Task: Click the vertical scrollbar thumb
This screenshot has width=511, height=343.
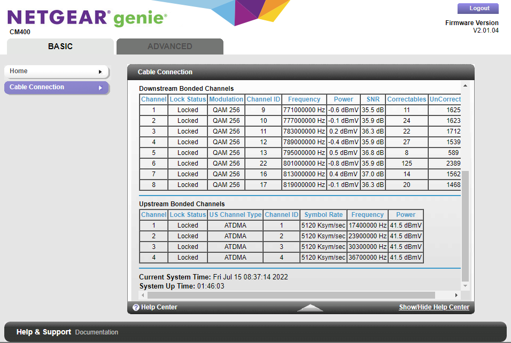Action: pyautogui.click(x=464, y=224)
